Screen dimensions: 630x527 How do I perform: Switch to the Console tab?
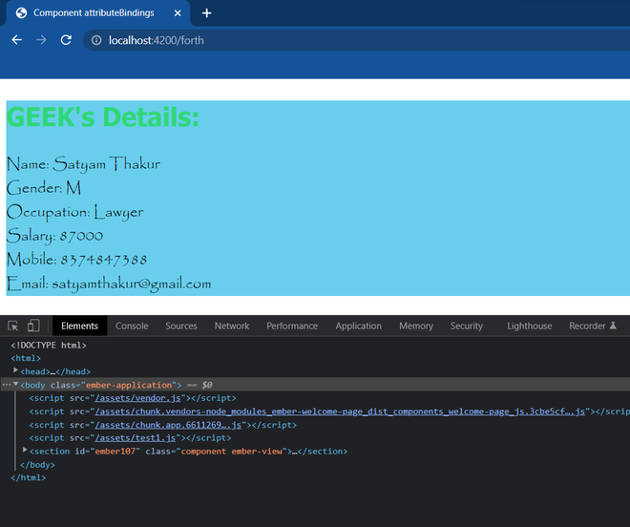pyautogui.click(x=132, y=326)
